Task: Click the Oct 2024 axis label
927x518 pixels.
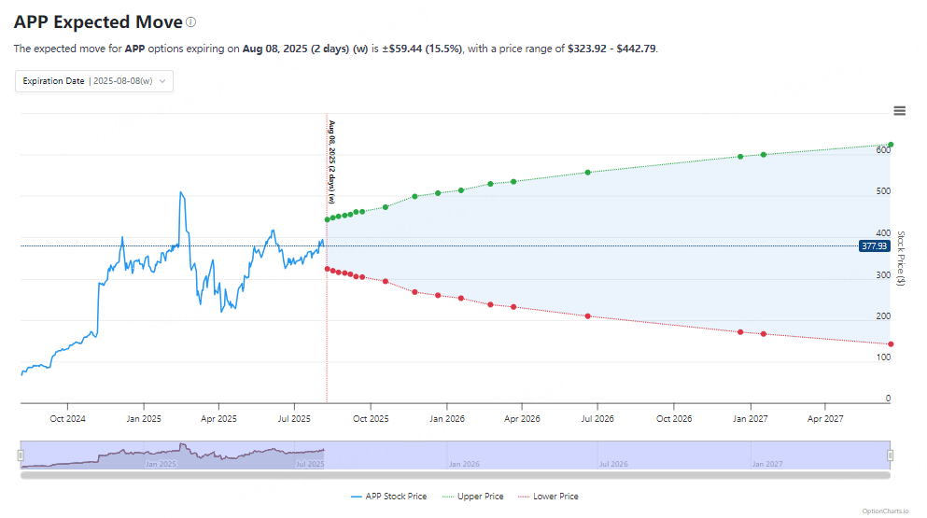Action: (67, 419)
